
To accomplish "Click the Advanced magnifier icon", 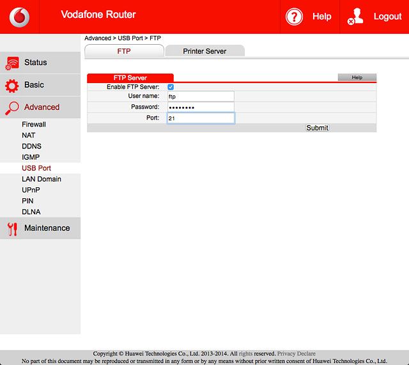I will pyautogui.click(x=12, y=108).
